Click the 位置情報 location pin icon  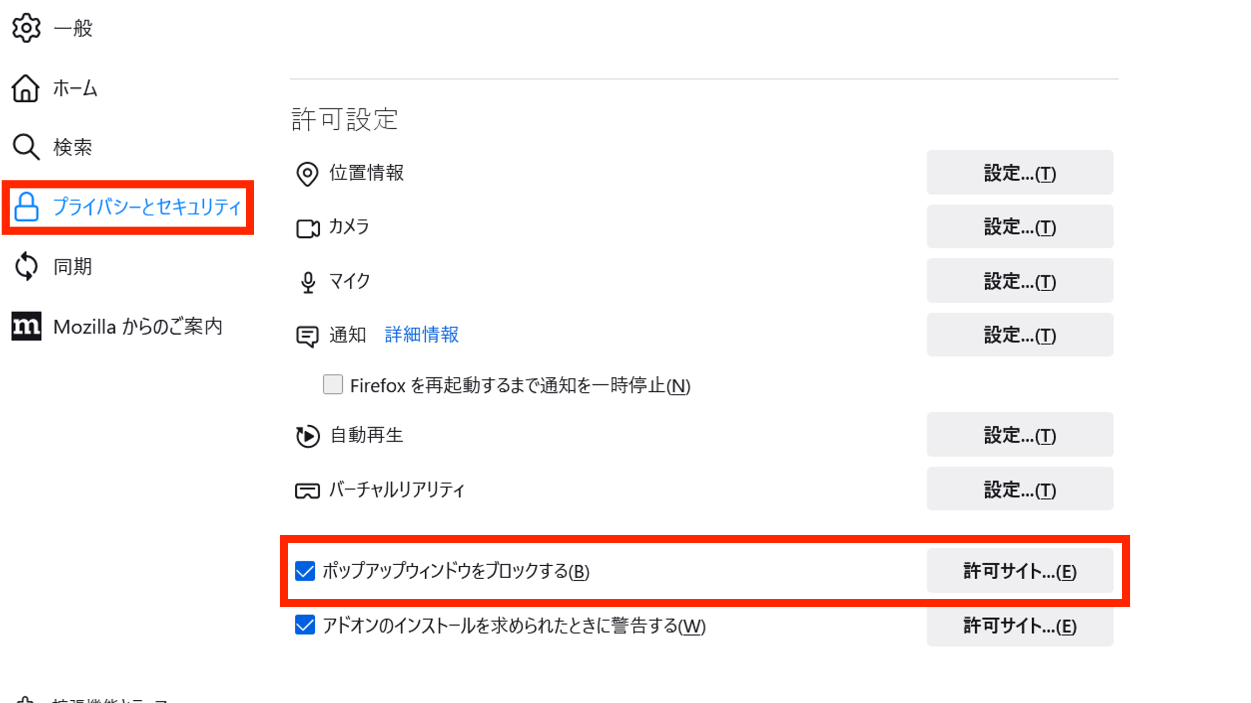(x=307, y=174)
